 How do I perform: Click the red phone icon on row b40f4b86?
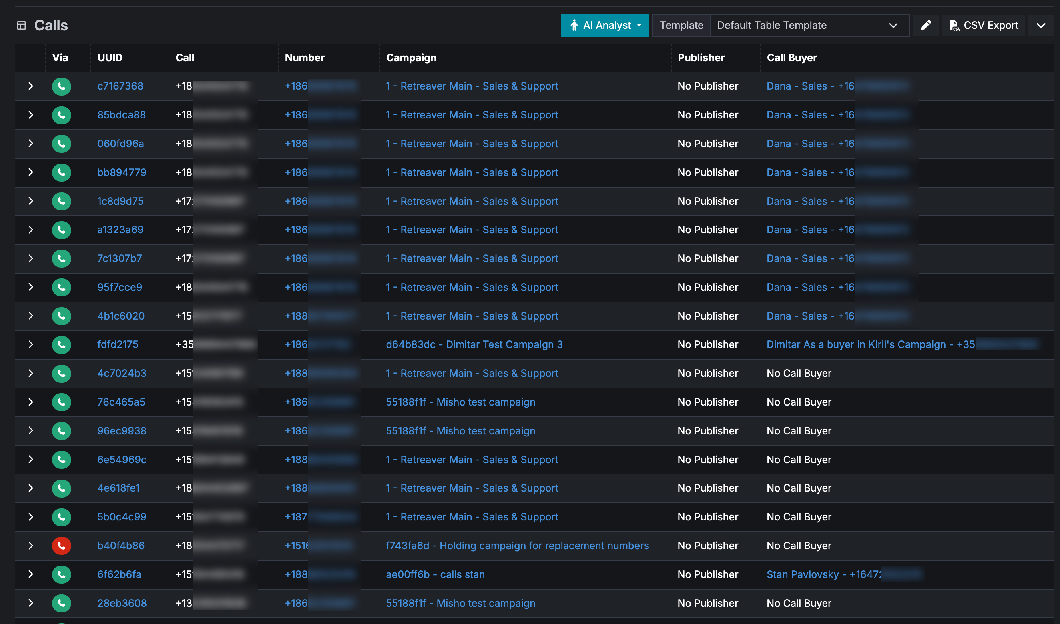[61, 546]
